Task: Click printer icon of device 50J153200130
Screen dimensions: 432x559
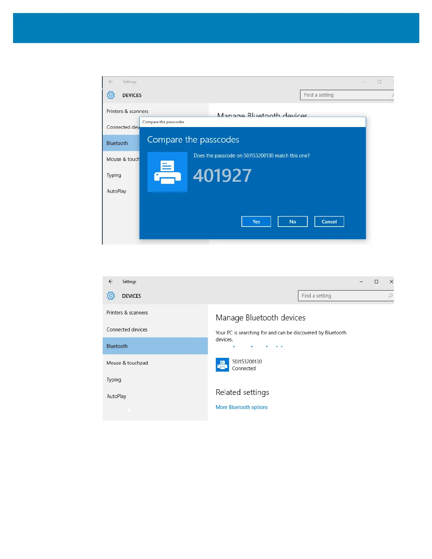Action: tap(222, 365)
